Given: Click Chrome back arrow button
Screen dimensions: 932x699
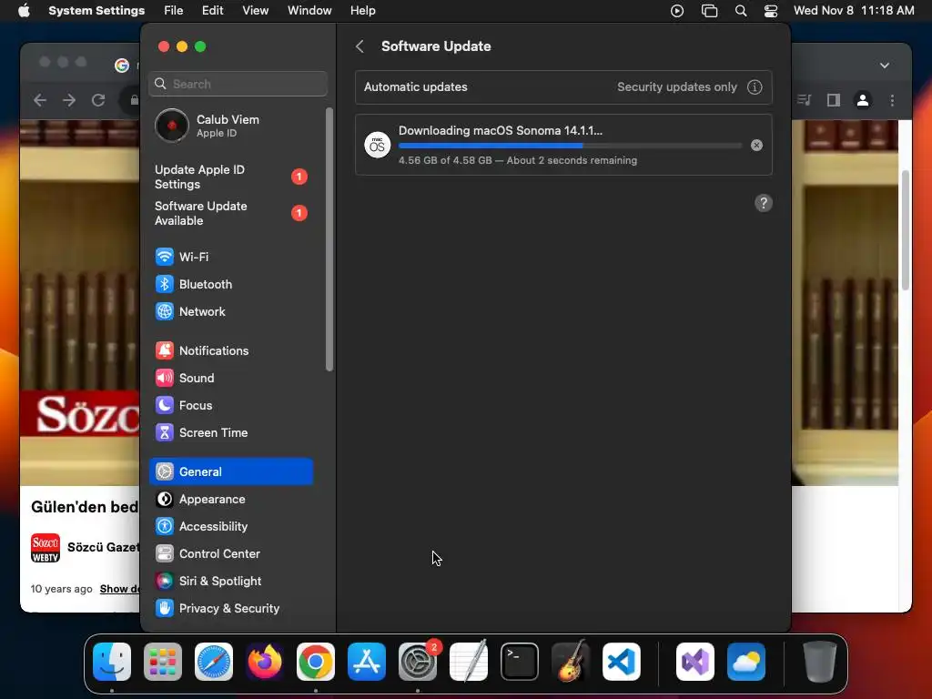Looking at the screenshot, I should tap(40, 100).
